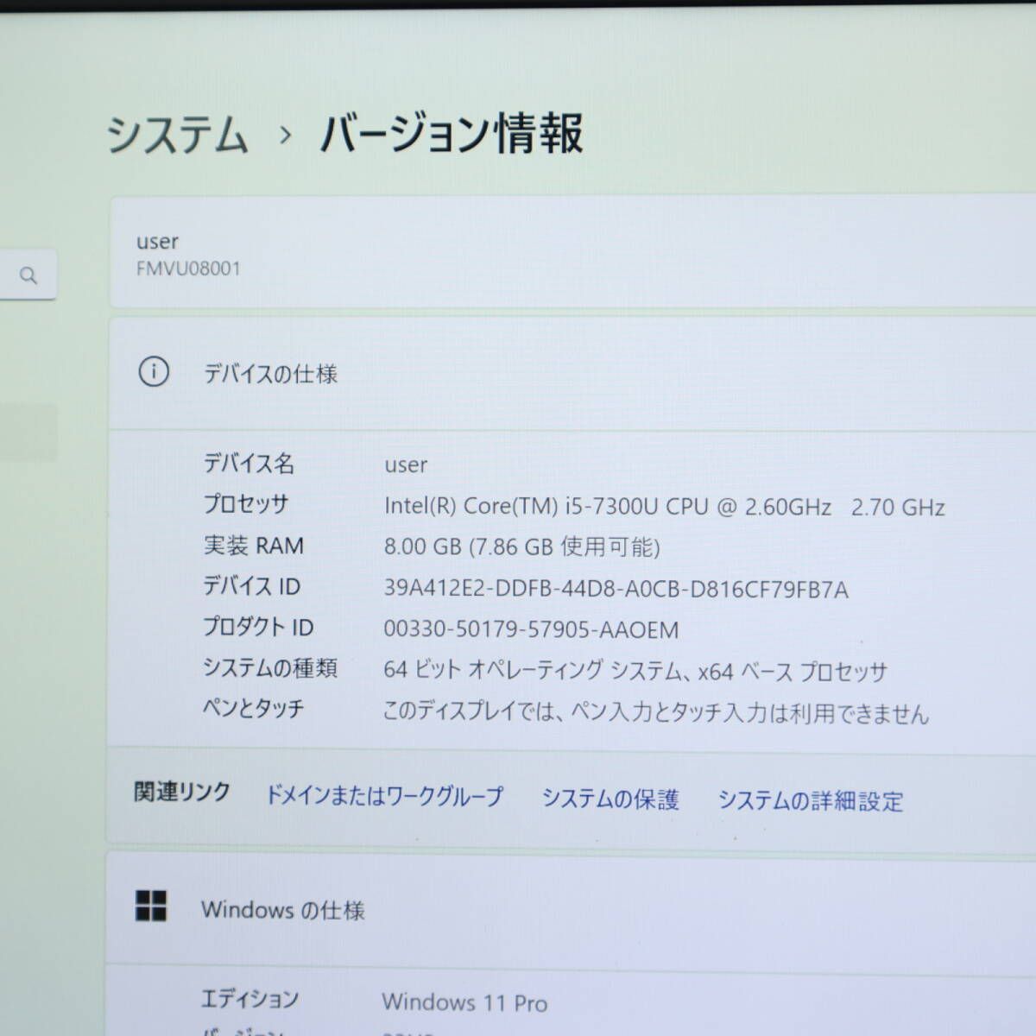Select the processor value i5-7300U text
The width and height of the screenshot is (1036, 1036).
coord(665,506)
